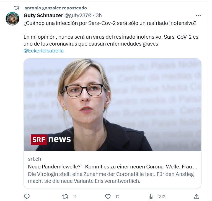Viewport: 212px width, 201px height.
Task: Like the tweet with the heart icon
Action: [108, 197]
